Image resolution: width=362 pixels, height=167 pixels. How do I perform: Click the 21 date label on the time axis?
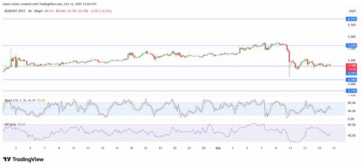(146, 148)
